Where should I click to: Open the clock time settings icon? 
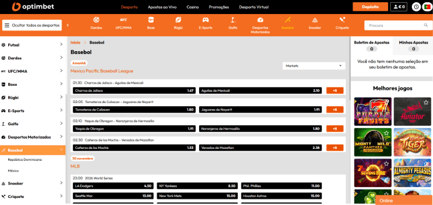click(x=416, y=7)
